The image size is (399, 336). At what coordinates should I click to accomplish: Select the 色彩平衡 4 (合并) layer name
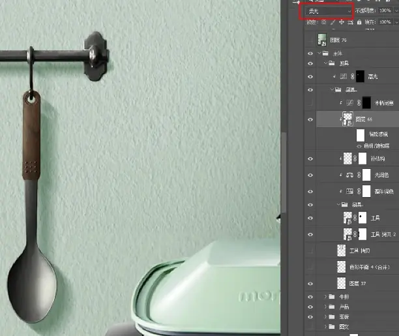click(370, 267)
